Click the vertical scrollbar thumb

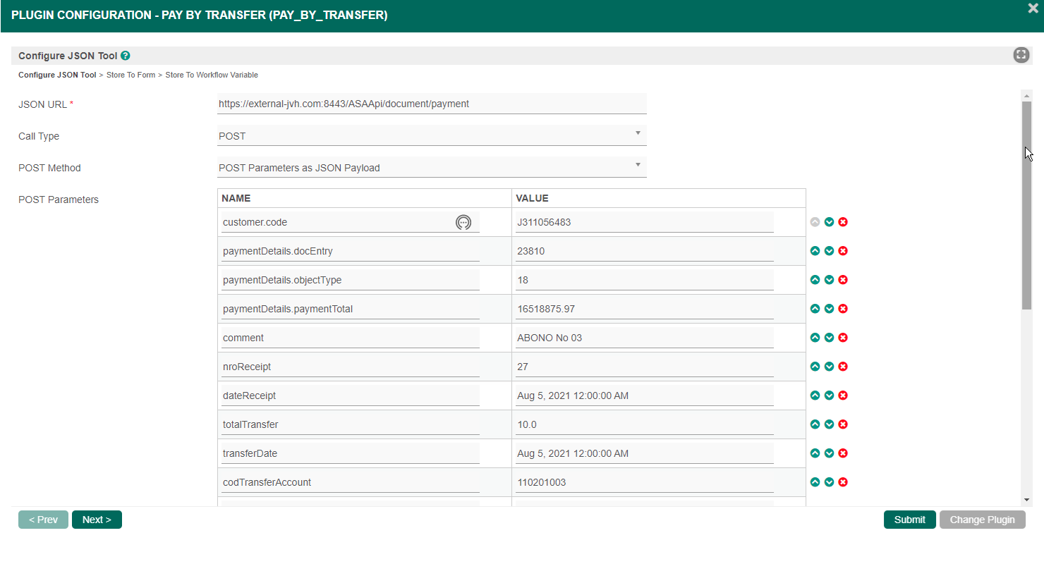(x=1026, y=204)
